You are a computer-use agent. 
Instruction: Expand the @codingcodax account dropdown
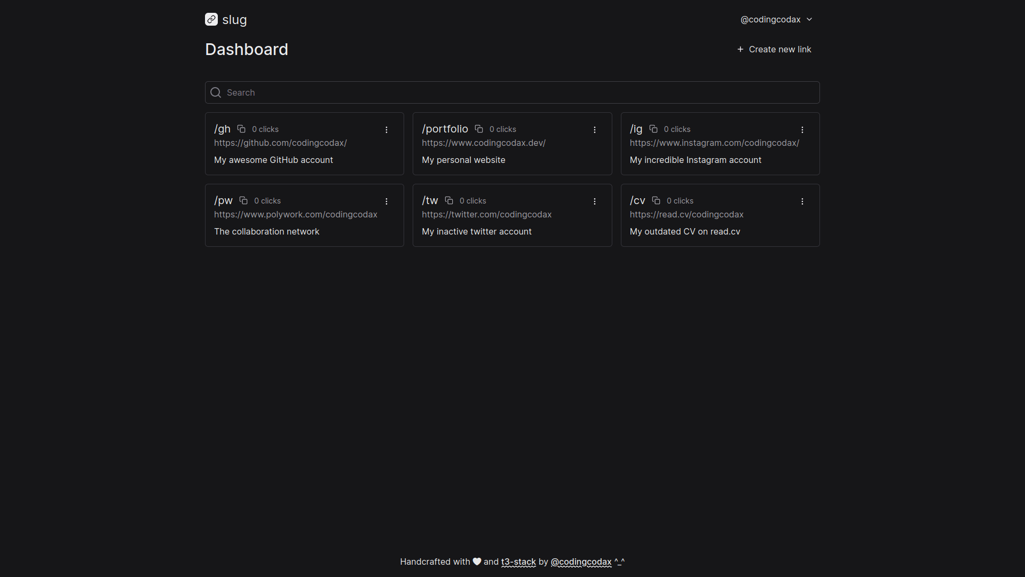tap(776, 20)
